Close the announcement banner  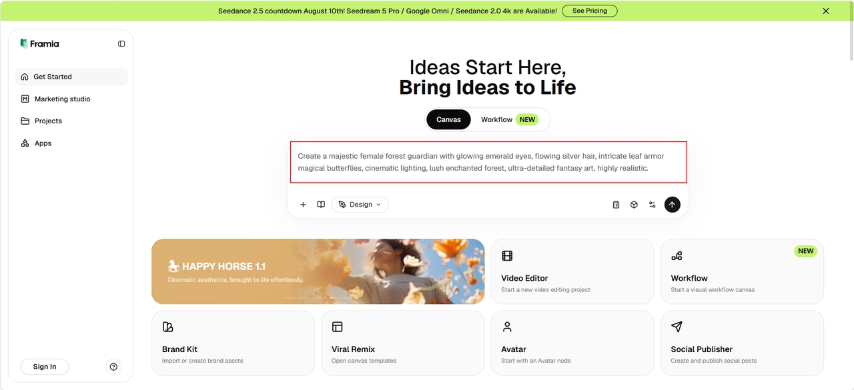826,11
